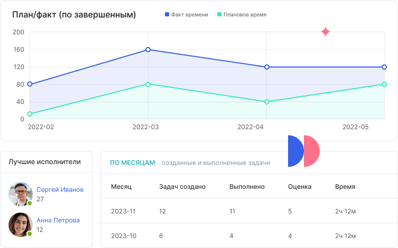Screen dimensions: 398x248
Task: Select blue data point at 2022-03
Action: [148, 50]
